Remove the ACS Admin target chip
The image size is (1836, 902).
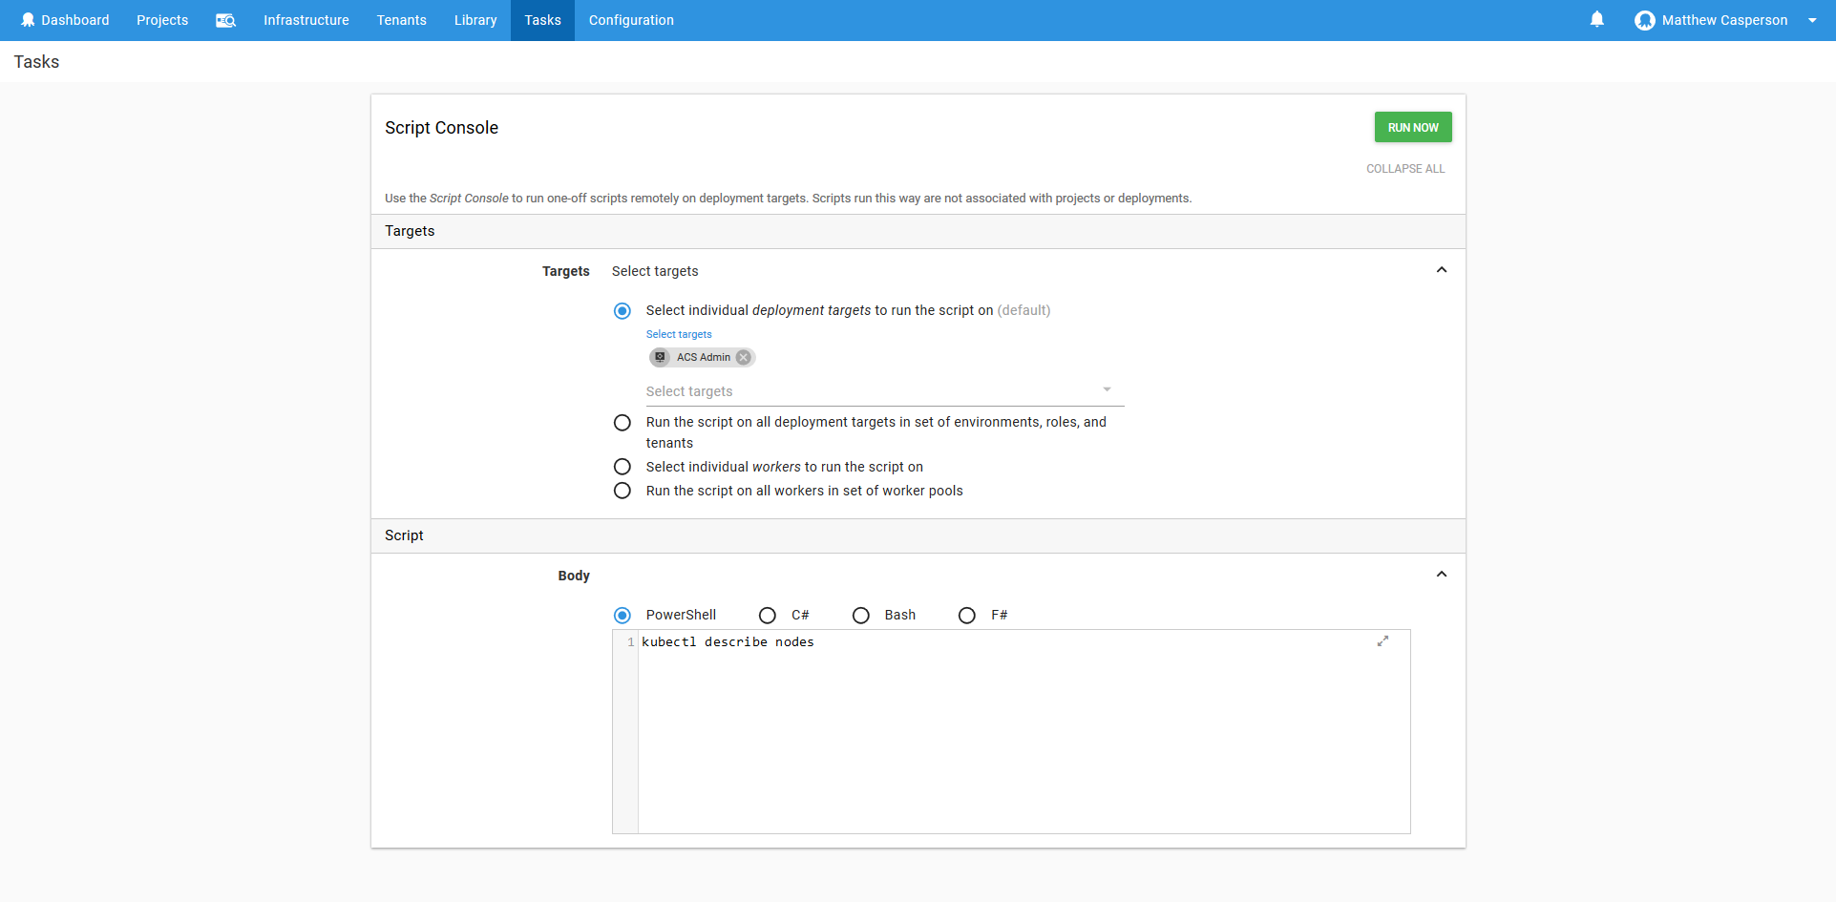(x=744, y=357)
